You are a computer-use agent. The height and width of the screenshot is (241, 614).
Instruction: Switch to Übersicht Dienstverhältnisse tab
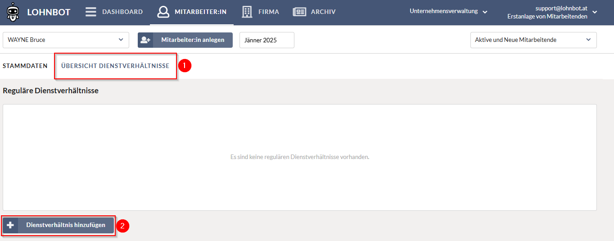point(115,66)
